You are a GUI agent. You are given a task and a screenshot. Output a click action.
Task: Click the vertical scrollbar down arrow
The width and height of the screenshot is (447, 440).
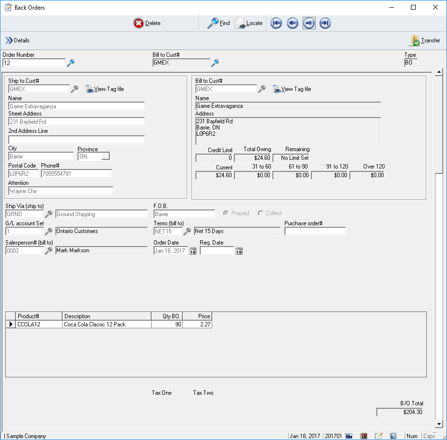coord(438,424)
